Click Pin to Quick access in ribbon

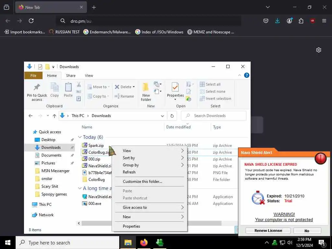[37, 92]
